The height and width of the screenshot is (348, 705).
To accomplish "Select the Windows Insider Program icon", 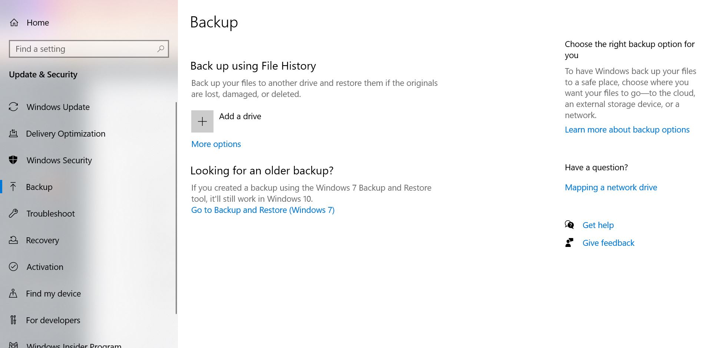I will click(x=14, y=344).
